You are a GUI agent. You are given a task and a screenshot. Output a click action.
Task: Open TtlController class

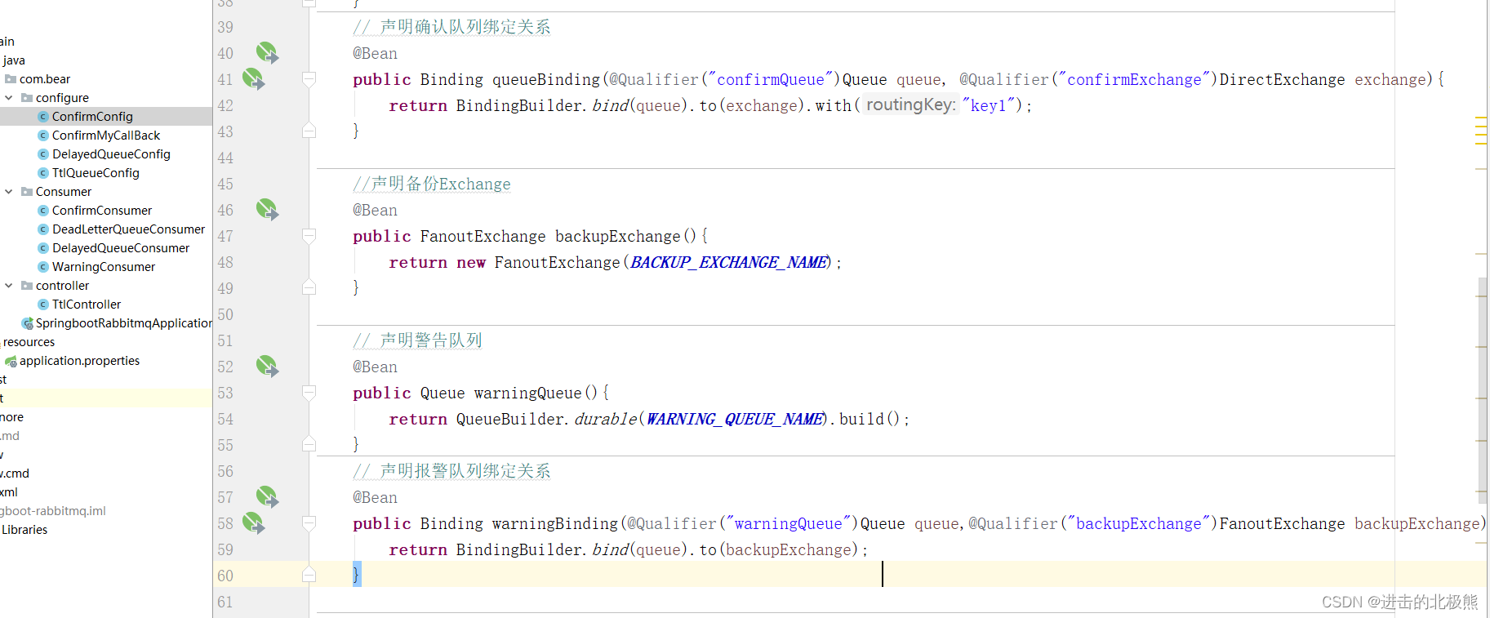pyautogui.click(x=87, y=305)
